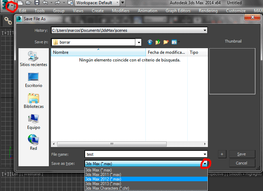Expand the Save in folder dropdown
The height and width of the screenshot is (191, 263).
(x=139, y=42)
